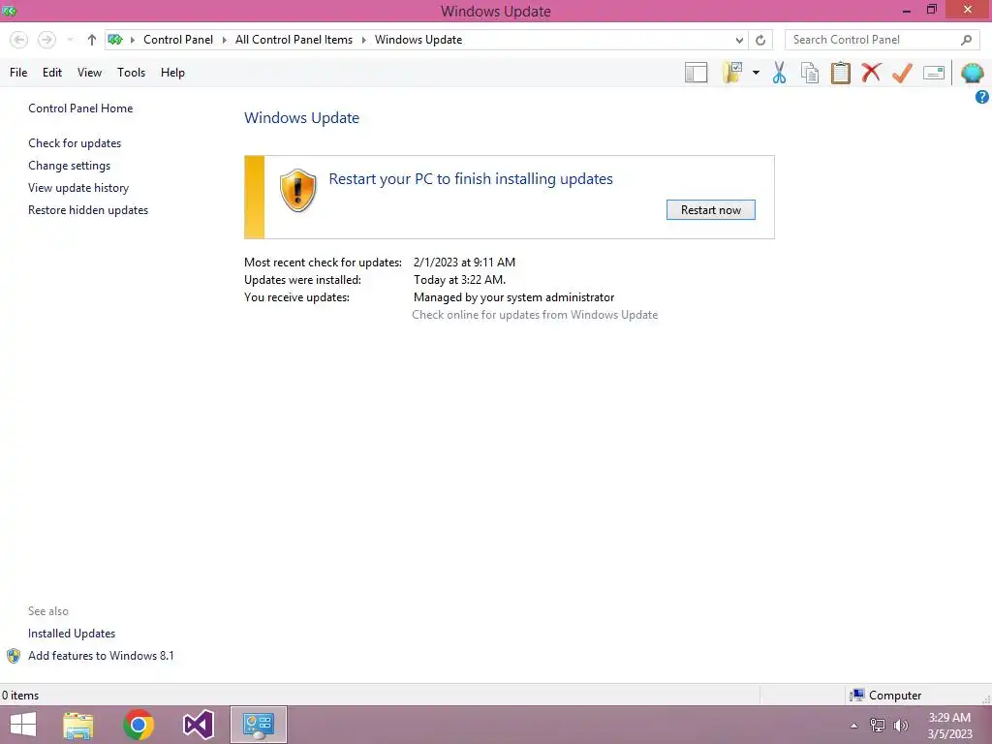The image size is (992, 744).
Task: Launch Google Chrome from taskbar
Action: click(x=139, y=725)
